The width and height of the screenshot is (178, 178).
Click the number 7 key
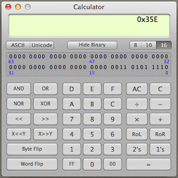click(x=71, y=119)
